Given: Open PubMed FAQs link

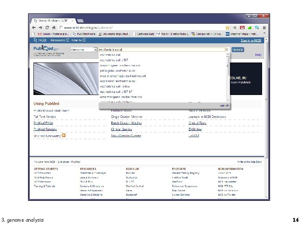Looking at the screenshot, I should [x=43, y=123].
